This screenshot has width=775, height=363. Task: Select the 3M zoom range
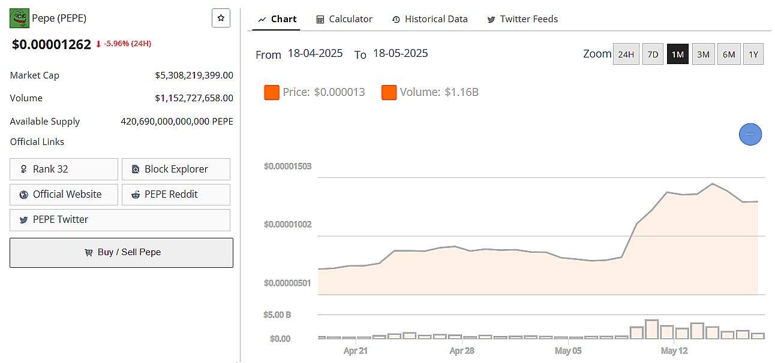click(x=703, y=55)
